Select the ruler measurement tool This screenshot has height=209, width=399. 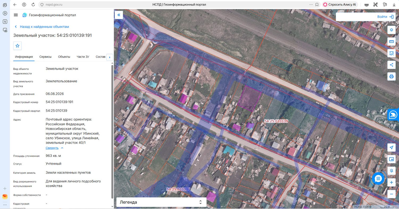pyautogui.click(x=391, y=41)
